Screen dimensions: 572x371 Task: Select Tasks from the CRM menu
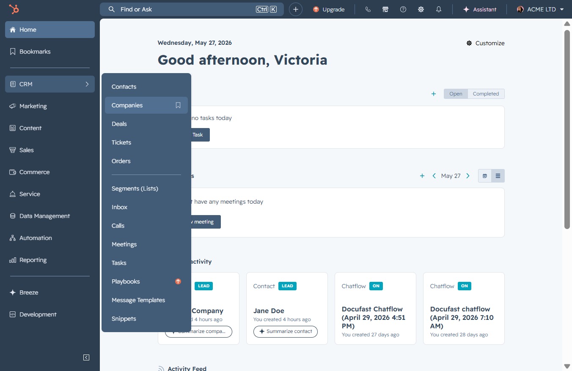click(146, 263)
